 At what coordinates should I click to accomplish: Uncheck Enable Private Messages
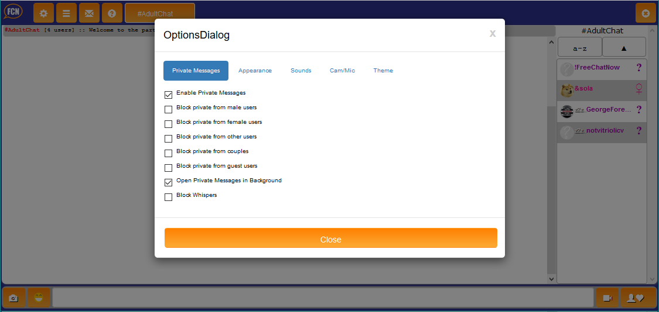169,95
